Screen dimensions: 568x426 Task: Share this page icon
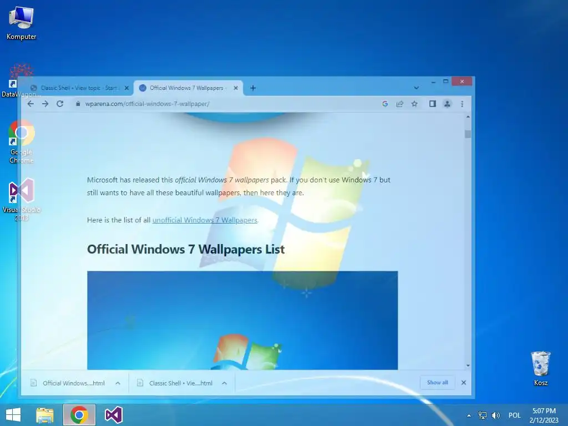pos(400,104)
